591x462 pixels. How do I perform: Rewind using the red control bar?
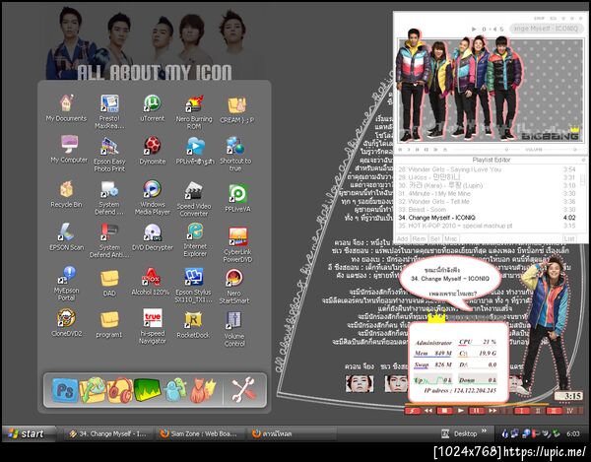coord(428,411)
